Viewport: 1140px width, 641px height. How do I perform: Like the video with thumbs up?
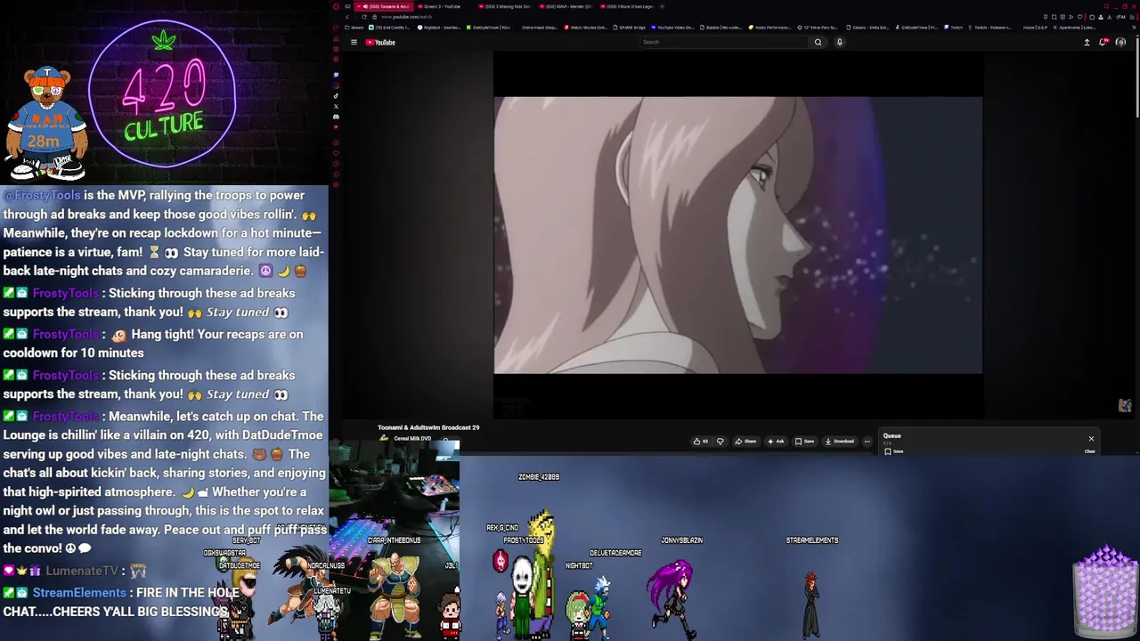700,441
